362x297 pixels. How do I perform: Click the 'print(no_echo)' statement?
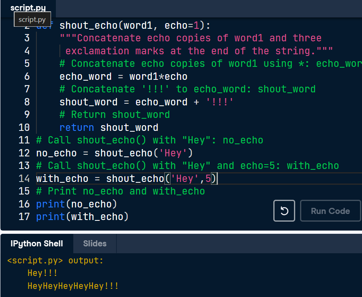click(77, 204)
